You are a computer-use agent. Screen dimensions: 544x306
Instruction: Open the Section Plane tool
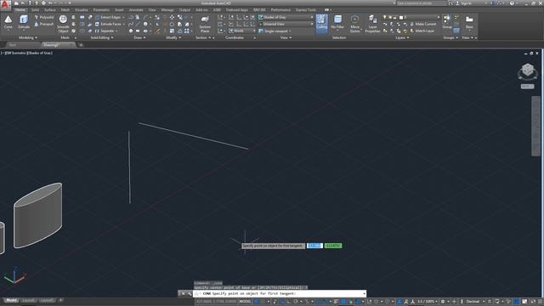click(205, 24)
